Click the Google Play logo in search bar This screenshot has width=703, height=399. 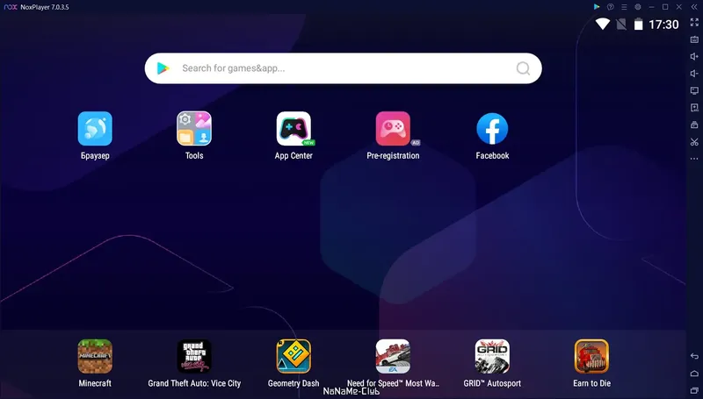163,68
